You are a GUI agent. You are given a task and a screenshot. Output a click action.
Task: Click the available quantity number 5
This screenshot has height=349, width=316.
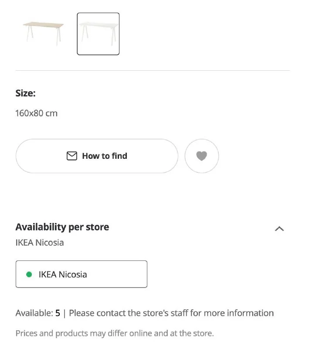pyautogui.click(x=58, y=313)
